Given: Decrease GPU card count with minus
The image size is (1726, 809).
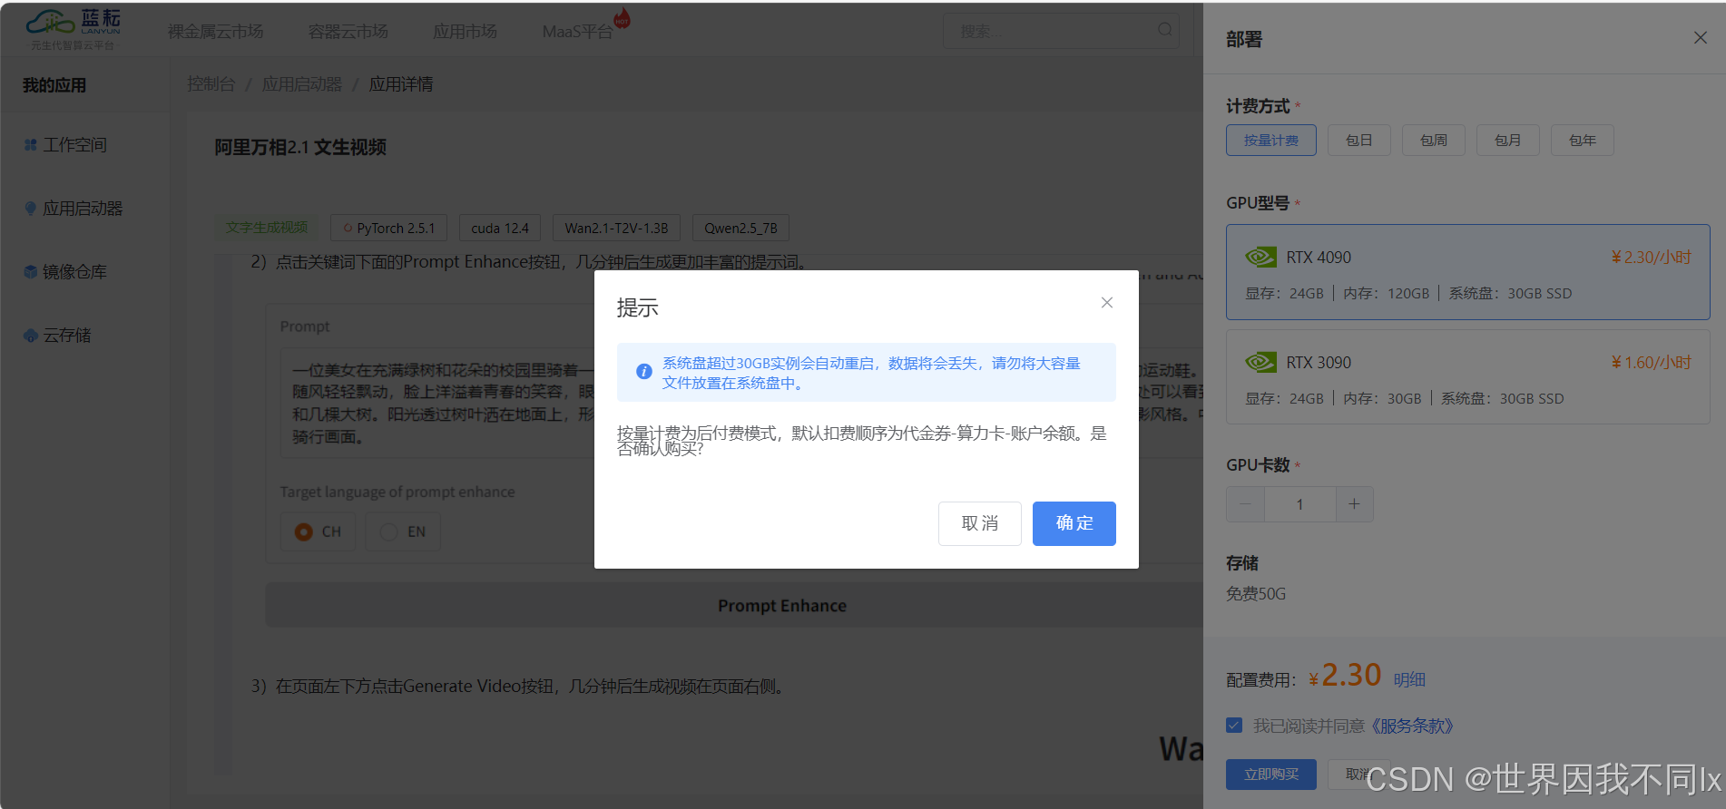Looking at the screenshot, I should [x=1245, y=504].
